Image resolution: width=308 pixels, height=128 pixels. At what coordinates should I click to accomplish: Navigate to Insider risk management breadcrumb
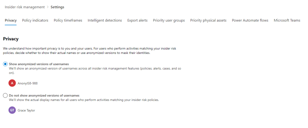click(x=25, y=7)
